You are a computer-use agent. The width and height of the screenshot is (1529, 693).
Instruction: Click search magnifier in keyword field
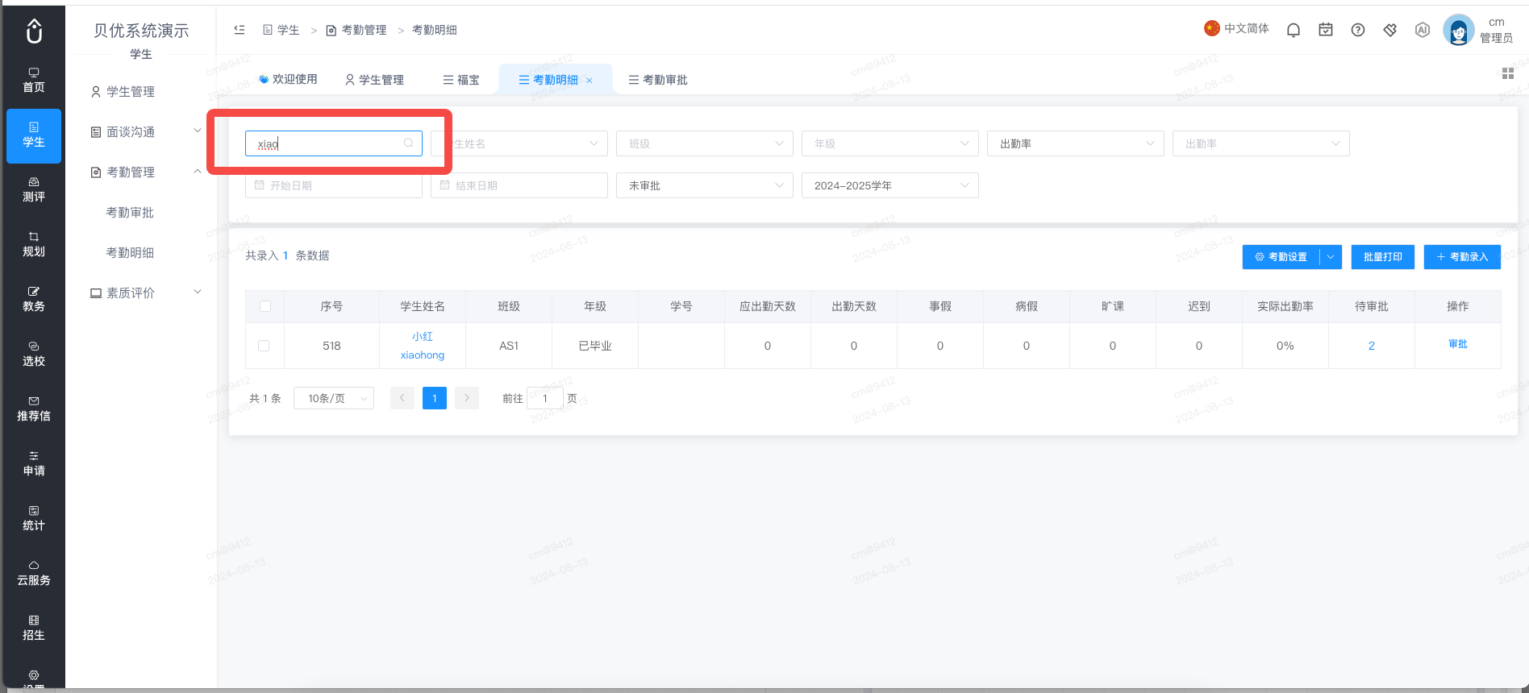click(x=409, y=143)
